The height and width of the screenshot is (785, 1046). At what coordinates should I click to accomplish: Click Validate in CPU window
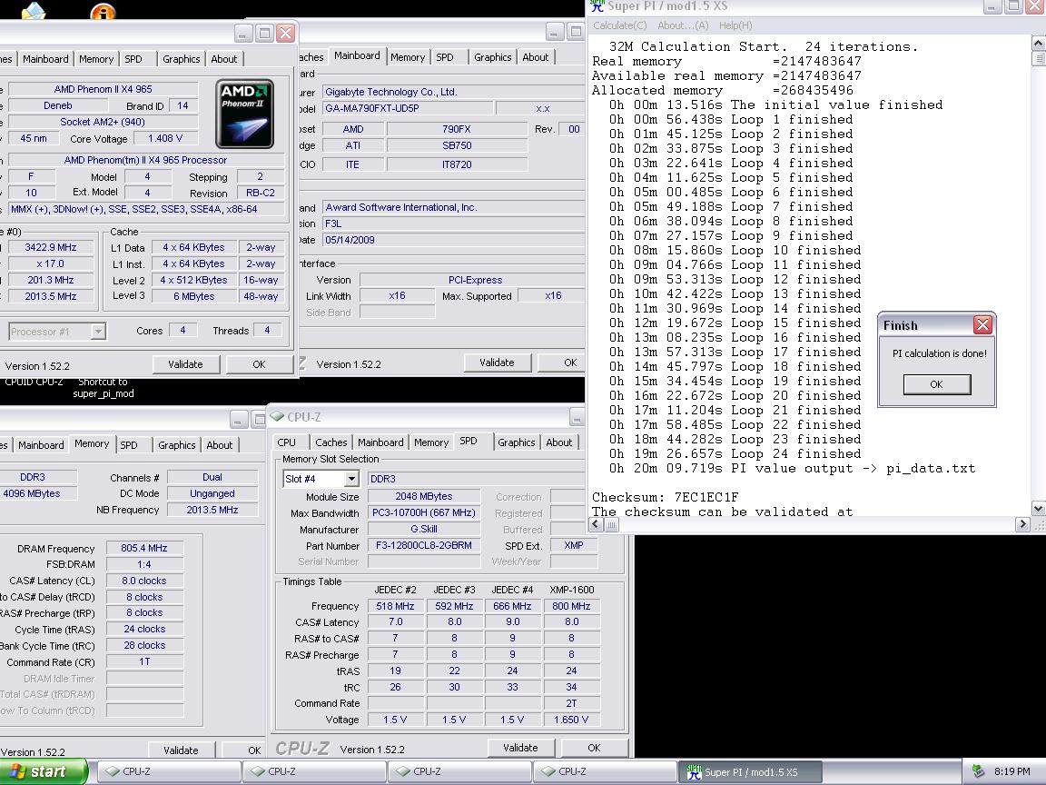[185, 364]
